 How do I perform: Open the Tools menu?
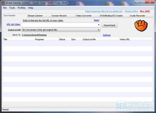12,8
